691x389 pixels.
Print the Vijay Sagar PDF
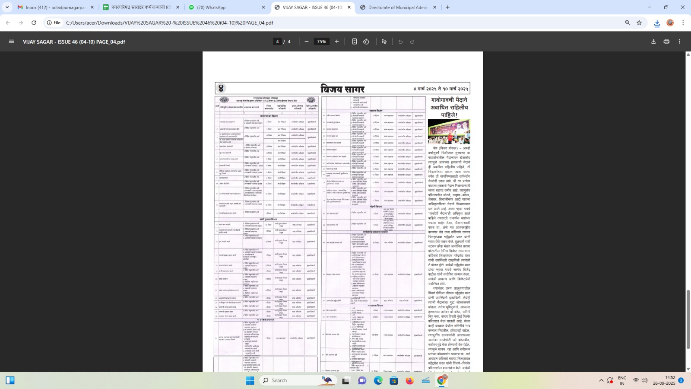[x=666, y=41]
